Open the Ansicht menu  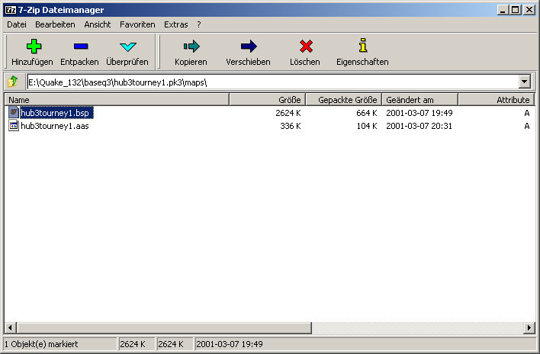(x=98, y=24)
